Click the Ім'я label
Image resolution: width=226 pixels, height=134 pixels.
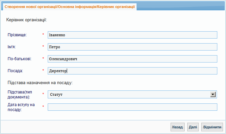point(12,47)
